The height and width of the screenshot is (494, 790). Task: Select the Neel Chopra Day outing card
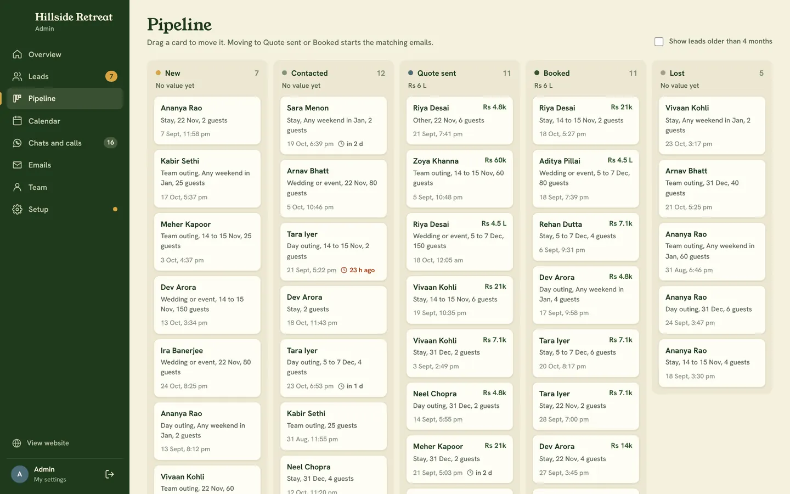tap(460, 406)
